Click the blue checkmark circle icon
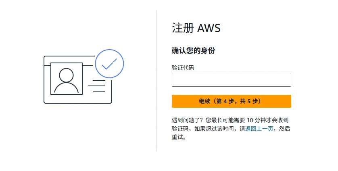This screenshot has width=338, height=171. [109, 64]
